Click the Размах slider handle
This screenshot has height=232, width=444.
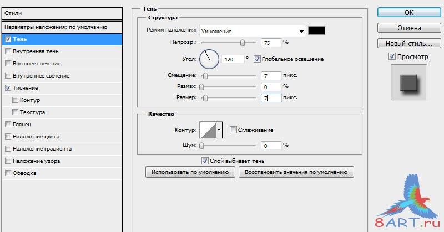point(201,87)
